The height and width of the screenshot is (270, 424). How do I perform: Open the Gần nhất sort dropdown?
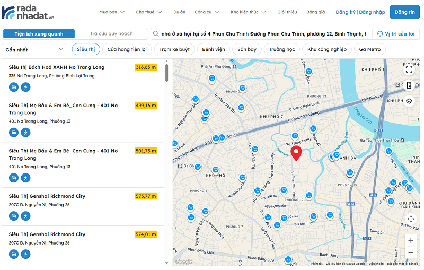point(34,49)
